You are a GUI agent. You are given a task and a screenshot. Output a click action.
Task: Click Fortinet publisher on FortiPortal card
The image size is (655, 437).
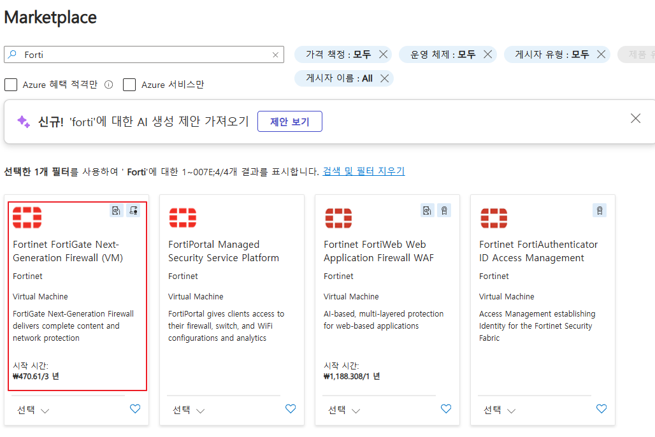[x=183, y=276]
